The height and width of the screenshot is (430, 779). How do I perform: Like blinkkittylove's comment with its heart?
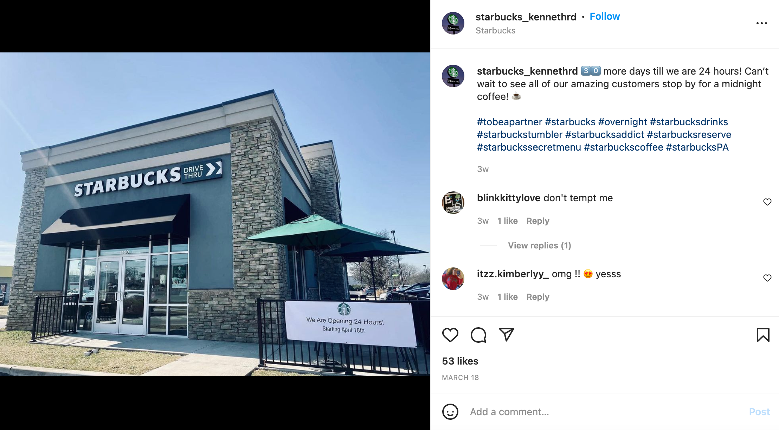tap(767, 202)
